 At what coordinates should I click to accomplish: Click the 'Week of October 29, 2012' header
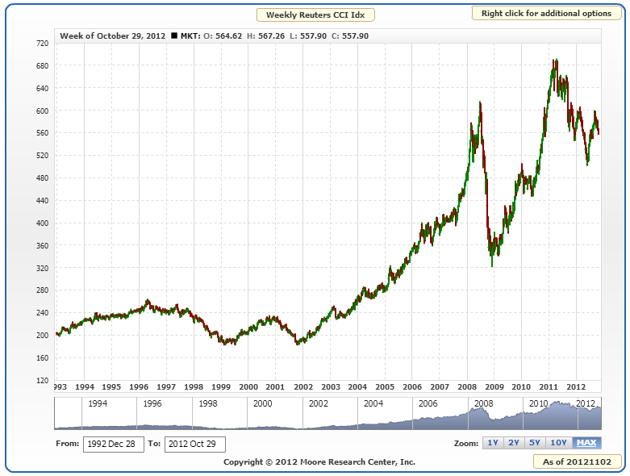pyautogui.click(x=111, y=36)
